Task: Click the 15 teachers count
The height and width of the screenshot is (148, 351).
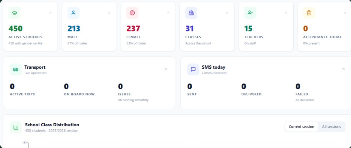Action: point(248,28)
